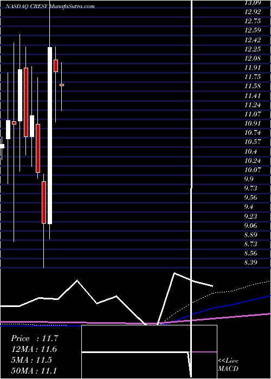Viewport: 271px width, 379px height.
Task: Click the 10.57 price axis label
Action: tap(253, 142)
